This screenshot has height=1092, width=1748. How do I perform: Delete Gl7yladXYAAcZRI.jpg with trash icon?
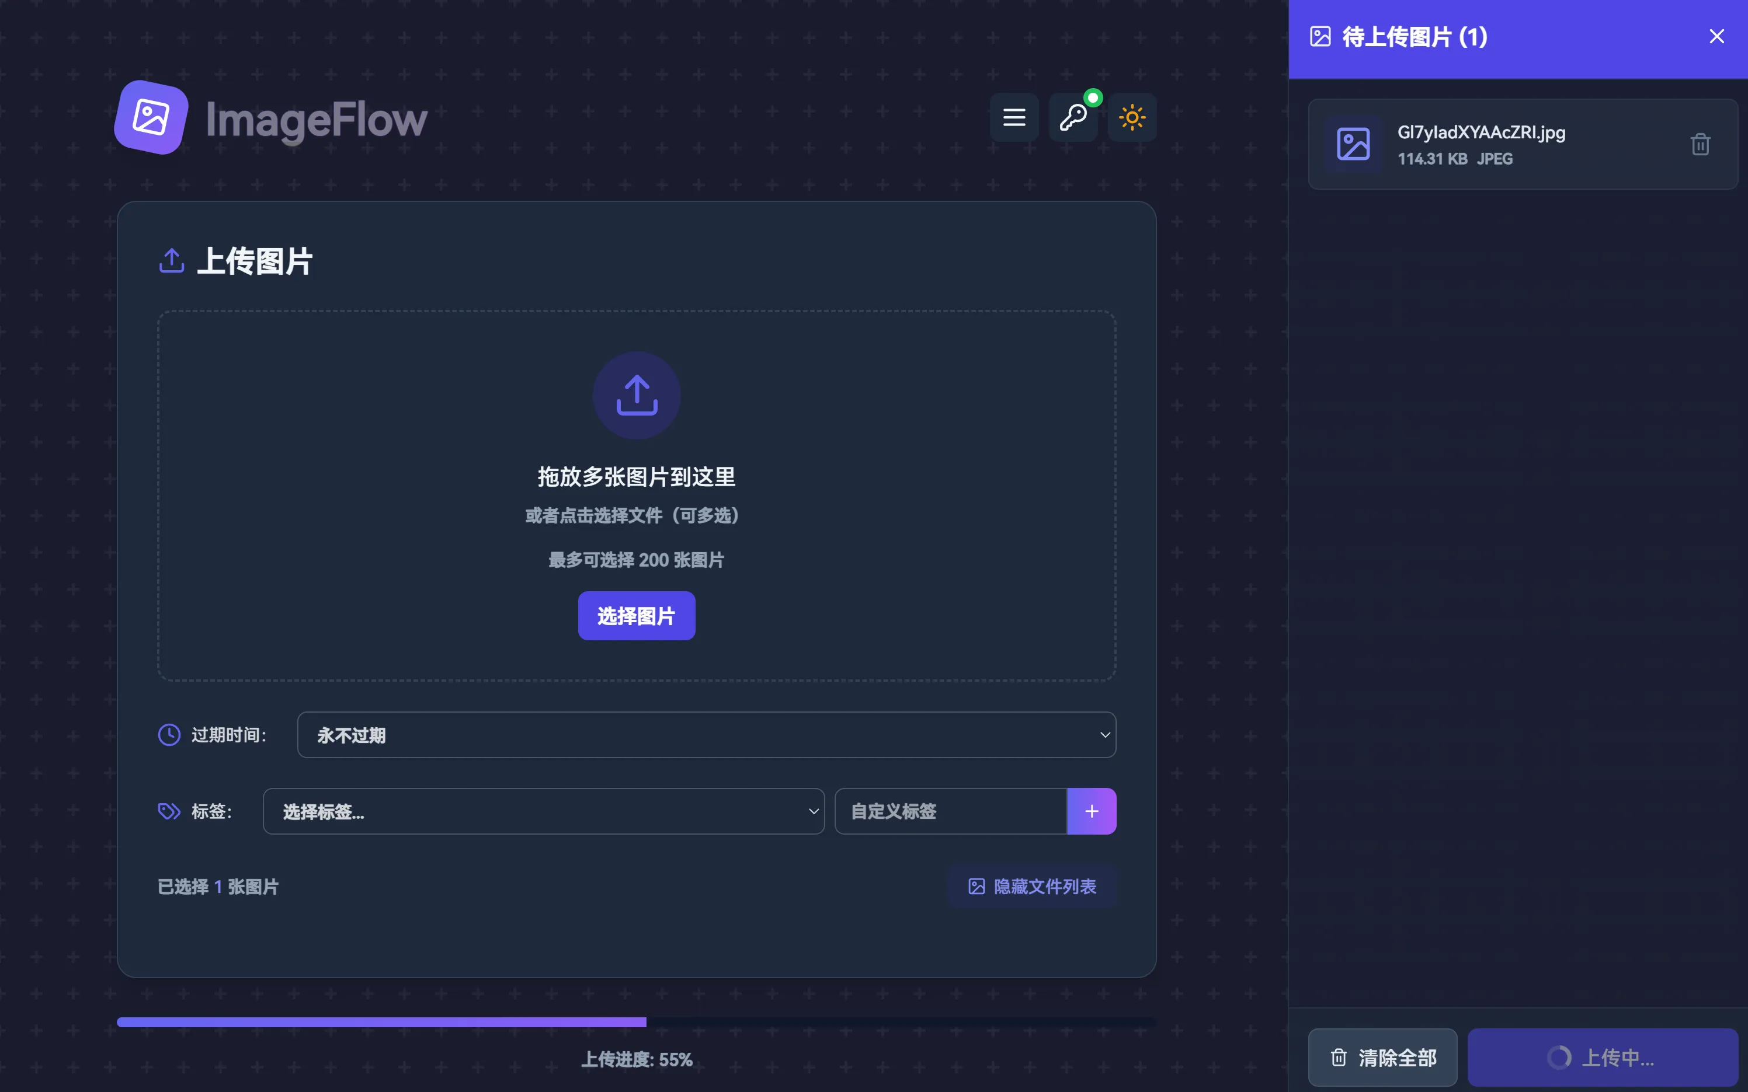coord(1700,144)
